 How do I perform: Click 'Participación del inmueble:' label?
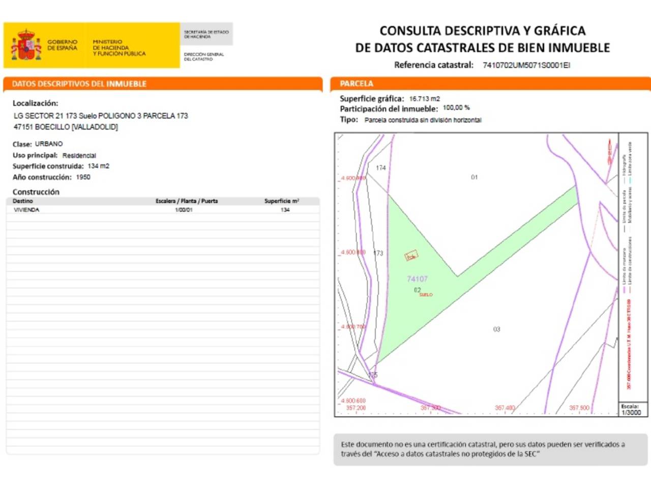(389, 109)
